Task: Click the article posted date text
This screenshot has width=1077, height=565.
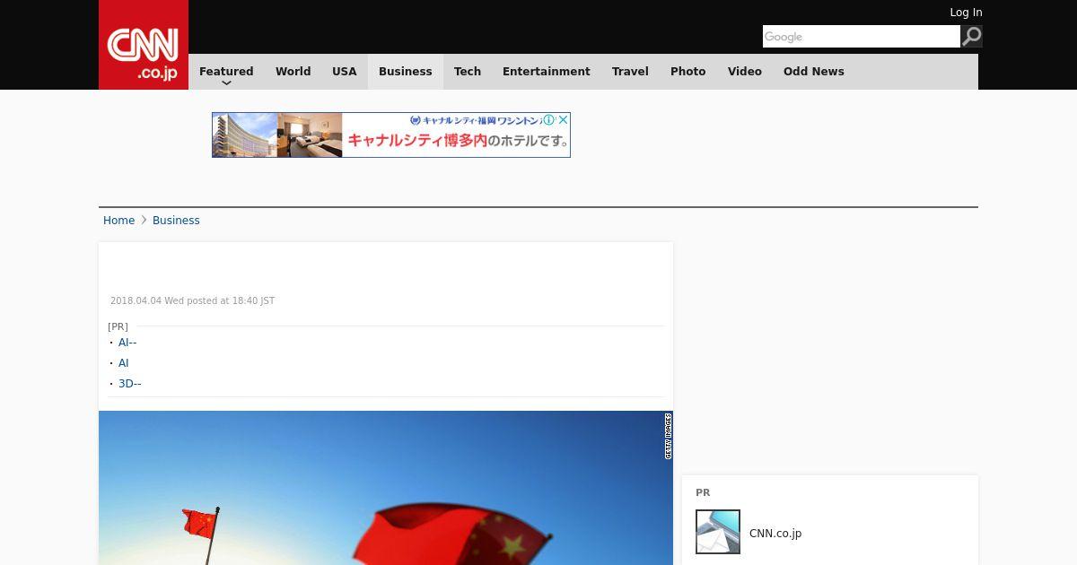Action: click(x=192, y=301)
